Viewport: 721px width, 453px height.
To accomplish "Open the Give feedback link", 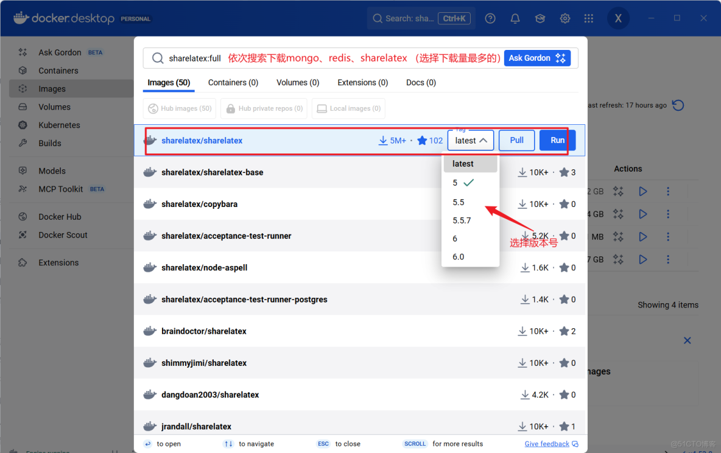I will point(546,443).
